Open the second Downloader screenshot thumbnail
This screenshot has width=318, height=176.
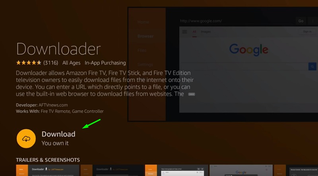coord(112,170)
